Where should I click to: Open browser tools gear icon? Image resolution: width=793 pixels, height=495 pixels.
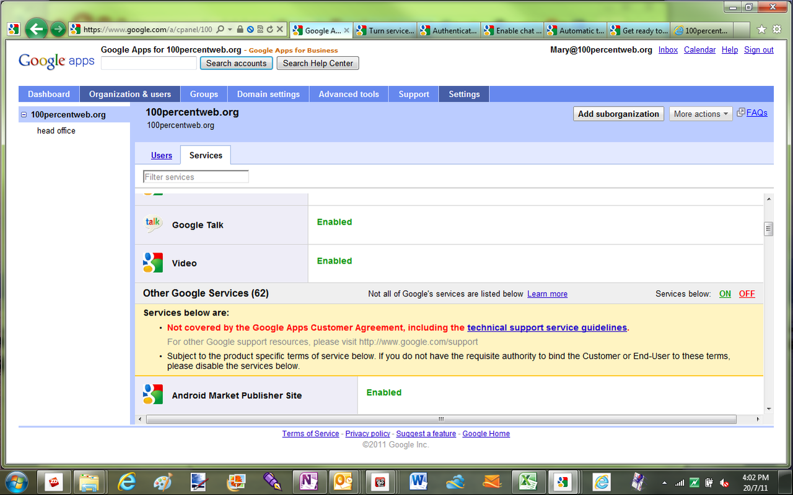pyautogui.click(x=777, y=29)
